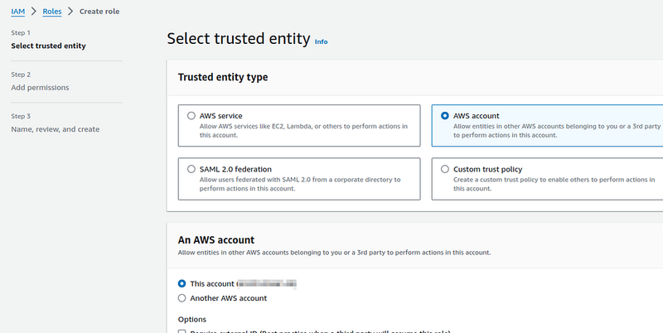Click the SAML 2.0 federation description text
Image resolution: width=663 pixels, height=333 pixels.
pos(300,184)
